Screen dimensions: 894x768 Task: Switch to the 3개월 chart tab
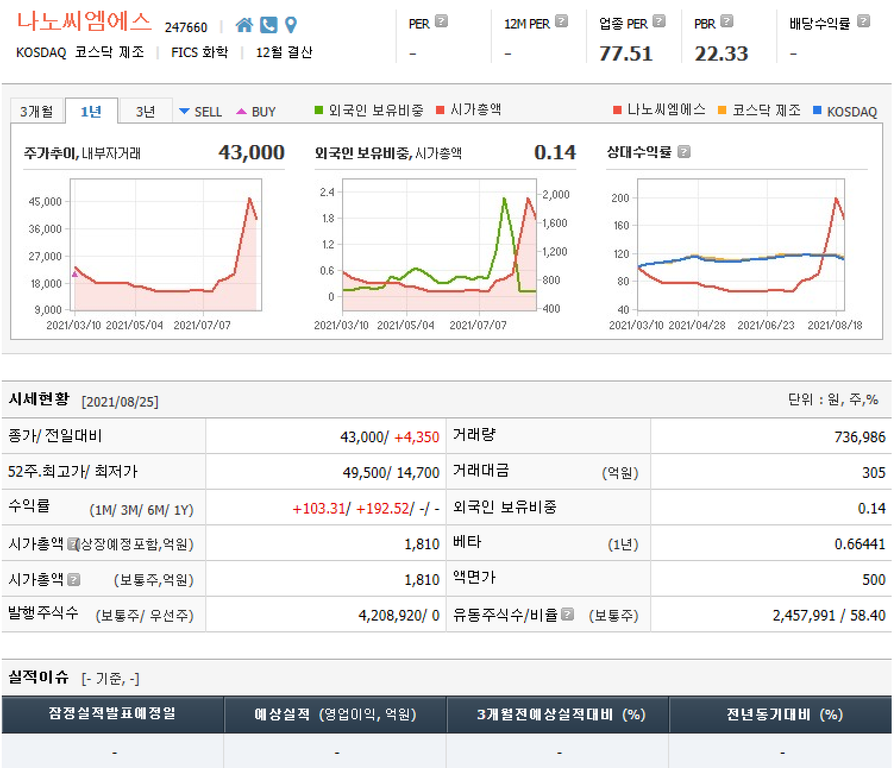pyautogui.click(x=37, y=111)
